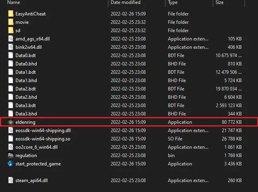Screen dimensions: 258x192
Task: Select the oo2core_6_win64.dll file name
Action: click(37, 147)
